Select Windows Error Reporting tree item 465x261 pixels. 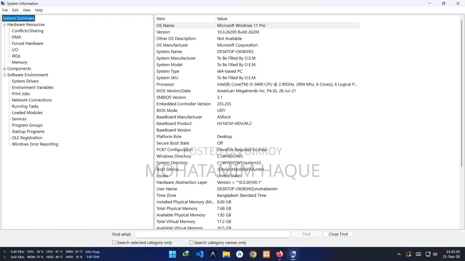(x=35, y=144)
